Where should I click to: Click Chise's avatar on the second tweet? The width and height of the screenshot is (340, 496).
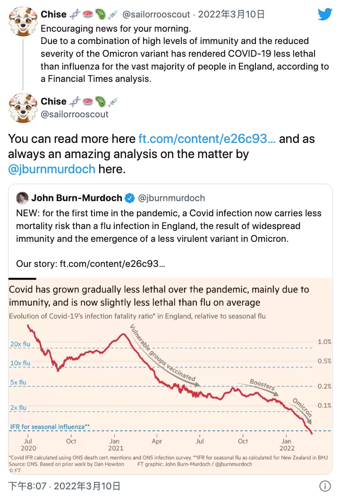(x=23, y=108)
